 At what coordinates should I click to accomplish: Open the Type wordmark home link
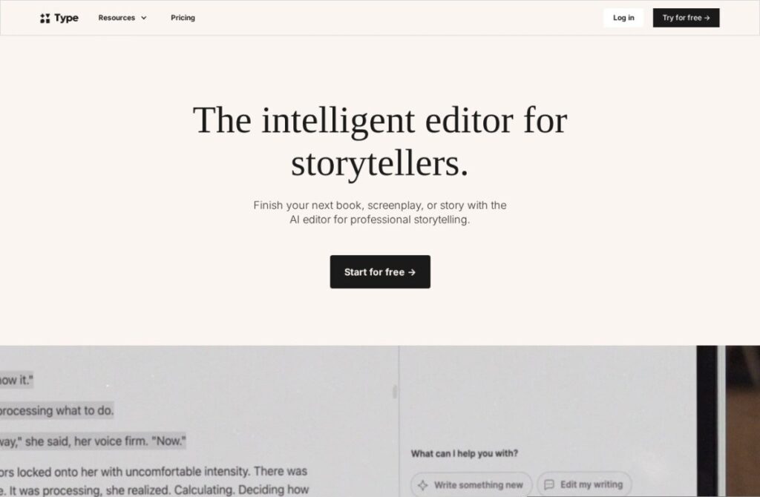tap(66, 18)
